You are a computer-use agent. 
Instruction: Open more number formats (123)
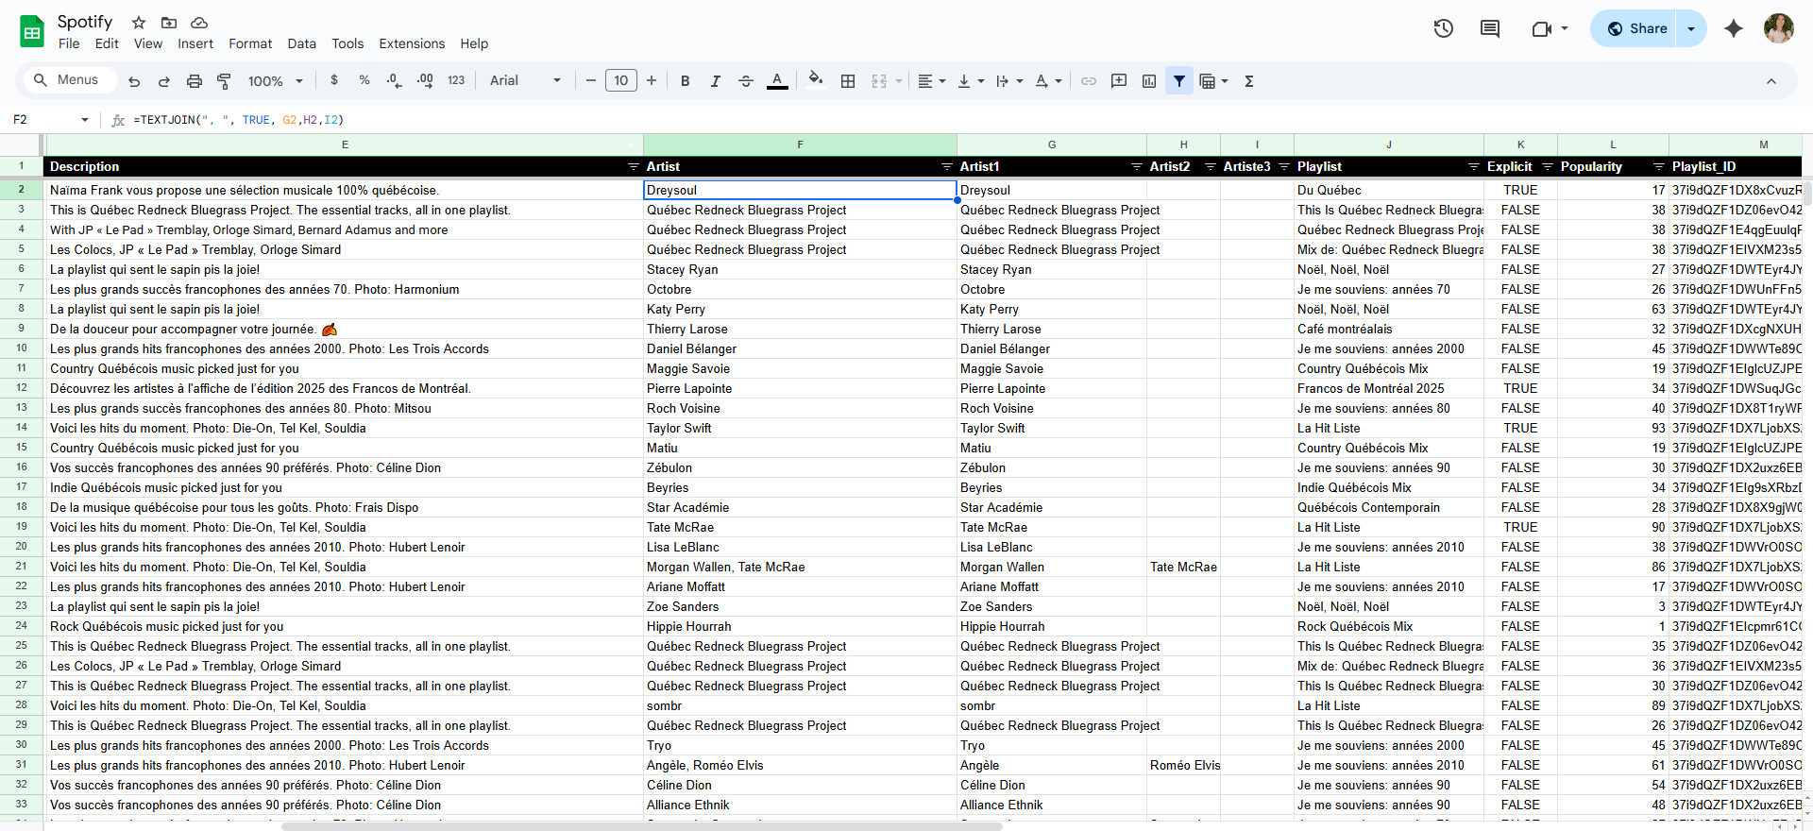coord(456,81)
